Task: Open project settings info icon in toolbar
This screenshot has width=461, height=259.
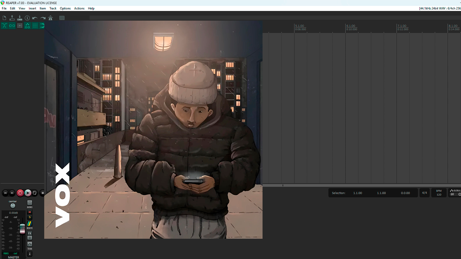Action: [x=27, y=18]
